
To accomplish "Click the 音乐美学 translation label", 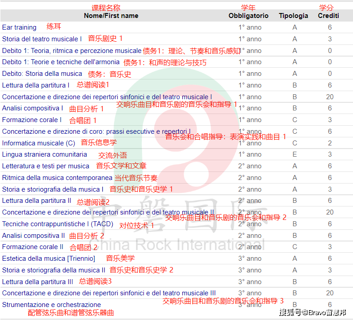I will click(120, 258).
